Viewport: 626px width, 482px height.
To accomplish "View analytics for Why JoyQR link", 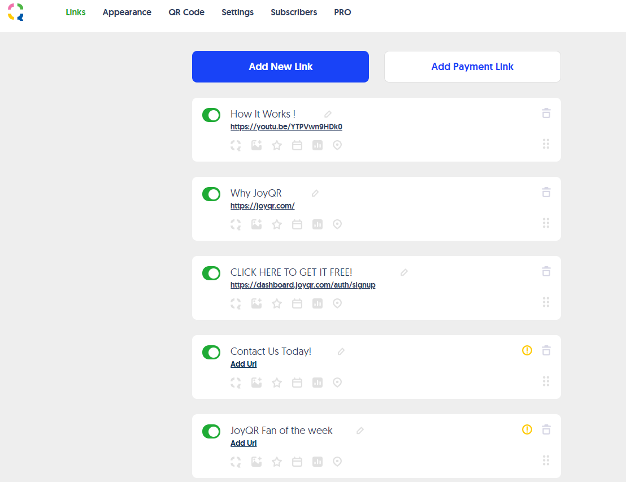I will 318,224.
